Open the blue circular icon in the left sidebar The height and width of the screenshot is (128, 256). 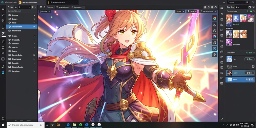[3, 72]
